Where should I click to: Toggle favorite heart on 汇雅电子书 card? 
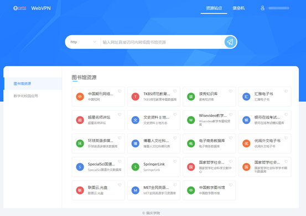[x=286, y=91]
